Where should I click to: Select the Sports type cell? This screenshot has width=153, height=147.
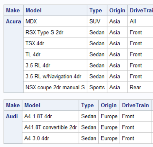click(x=97, y=87)
